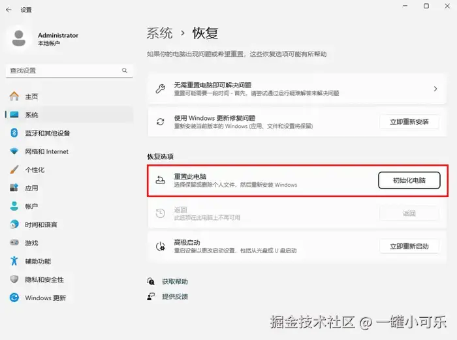457x340 pixels.
Task: Click the 系统 monitor icon
Action: (14, 114)
